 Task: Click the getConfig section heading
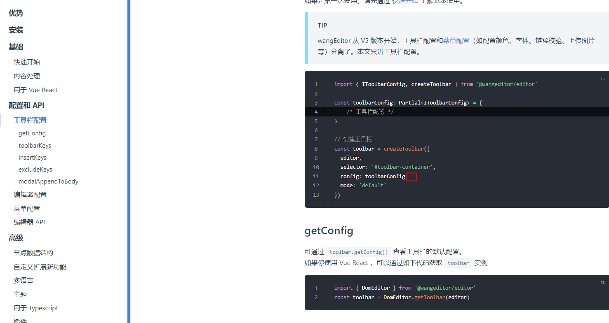click(x=329, y=231)
